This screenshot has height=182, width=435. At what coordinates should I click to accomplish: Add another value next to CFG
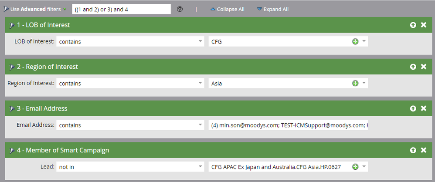pos(355,41)
